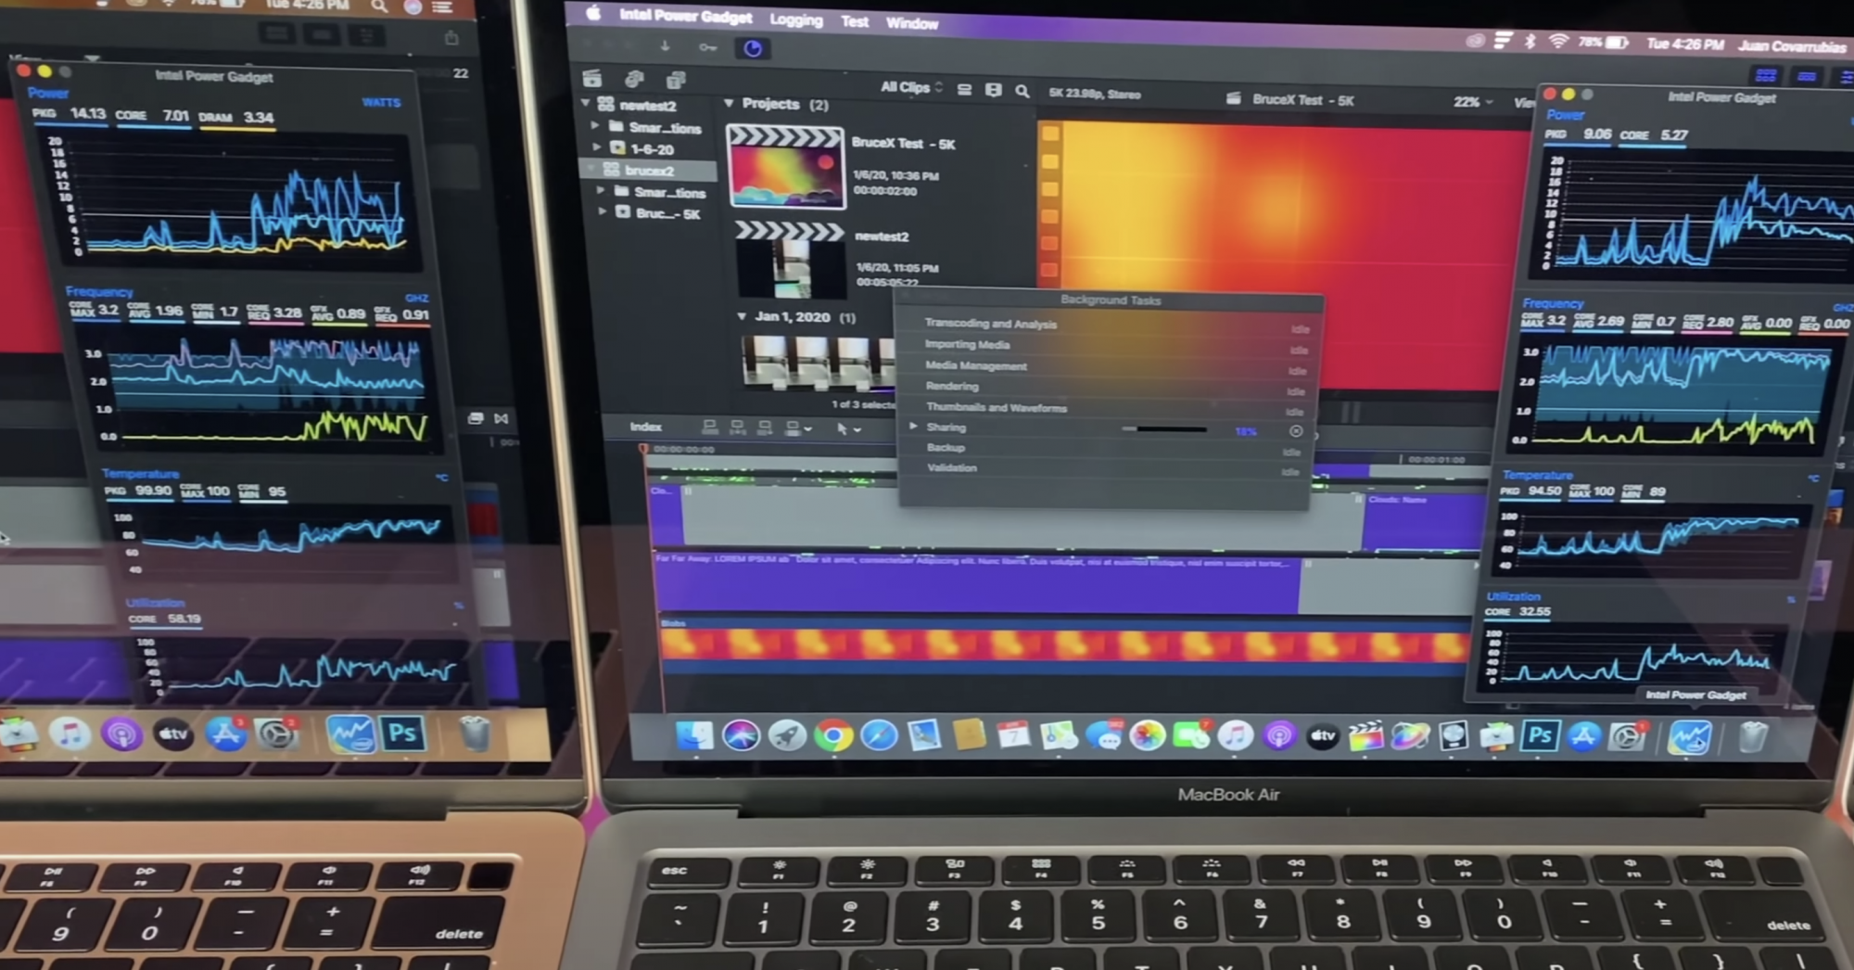Toggle the Background Tasks progress icon
The width and height of the screenshot is (1854, 970).
tap(752, 48)
